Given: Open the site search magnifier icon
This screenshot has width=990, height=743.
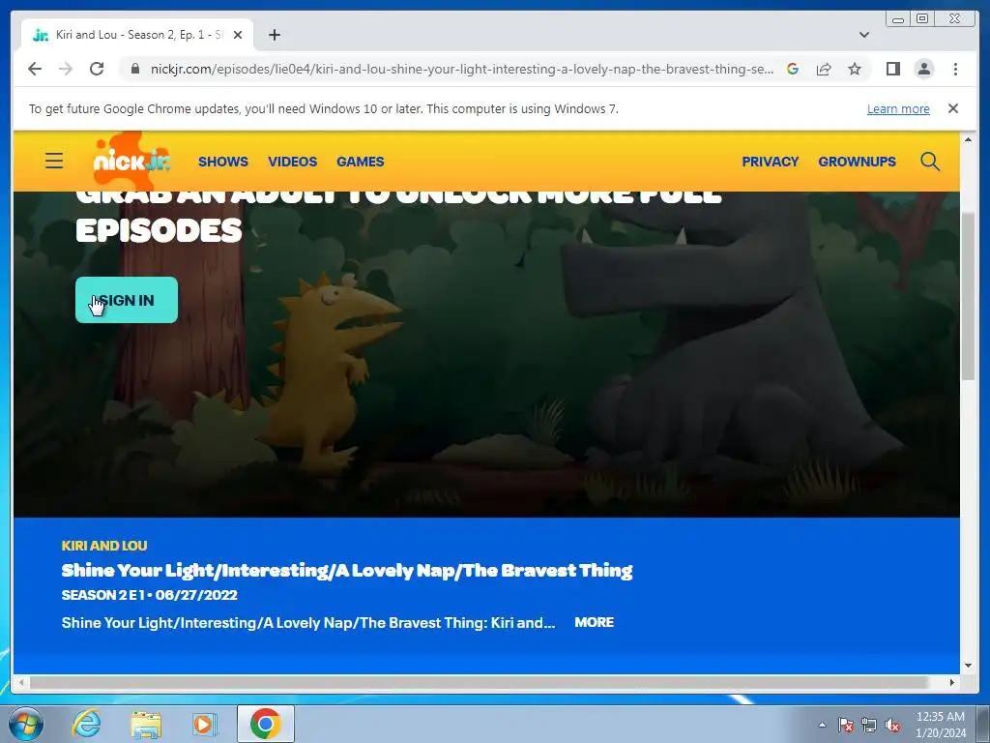Looking at the screenshot, I should [x=929, y=162].
